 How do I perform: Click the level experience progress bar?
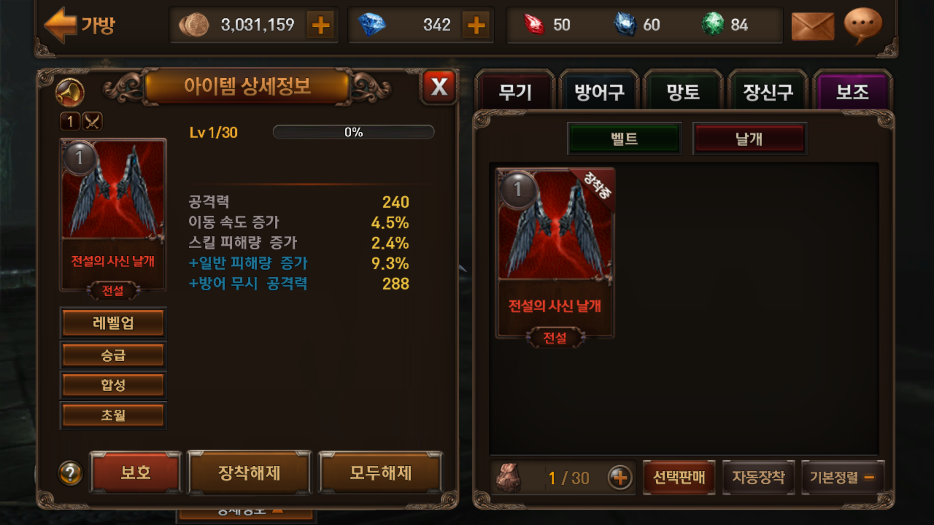[x=354, y=132]
